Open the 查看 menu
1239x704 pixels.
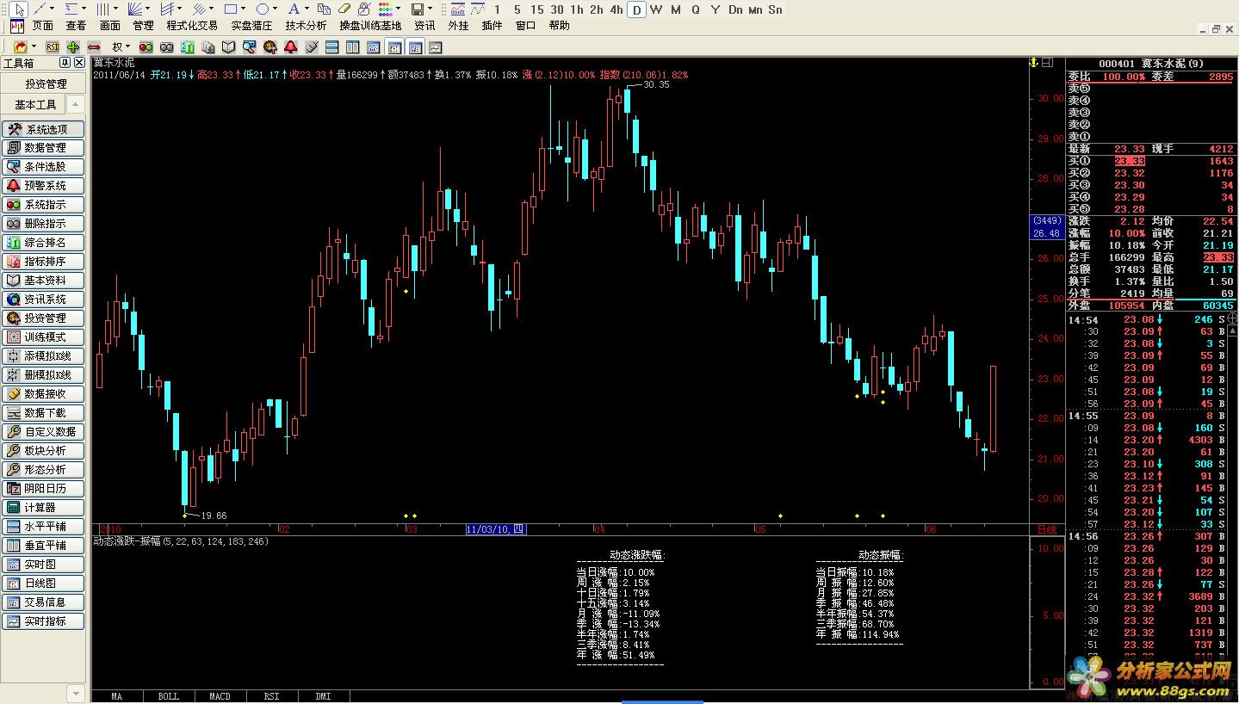76,26
